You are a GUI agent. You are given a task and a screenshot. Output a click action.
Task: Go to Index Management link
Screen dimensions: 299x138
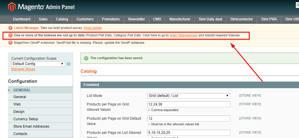pos(184,35)
